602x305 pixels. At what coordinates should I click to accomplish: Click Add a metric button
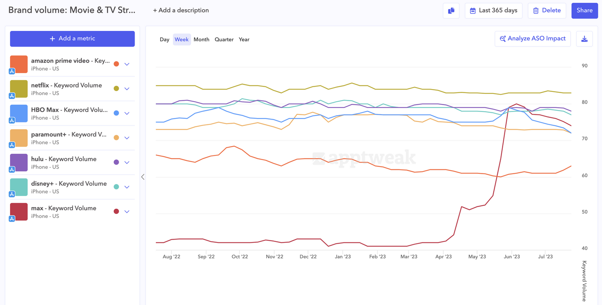point(72,39)
